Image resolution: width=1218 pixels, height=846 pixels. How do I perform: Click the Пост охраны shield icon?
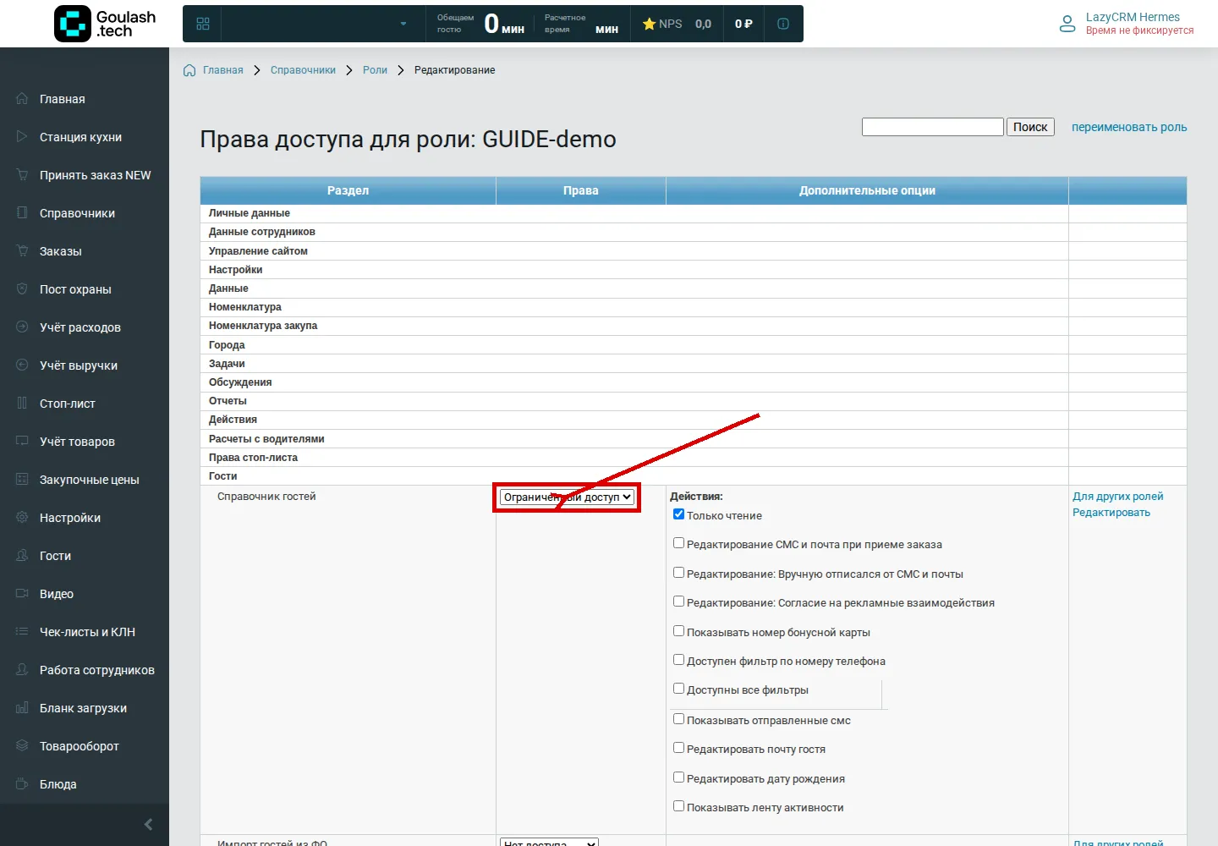(22, 288)
